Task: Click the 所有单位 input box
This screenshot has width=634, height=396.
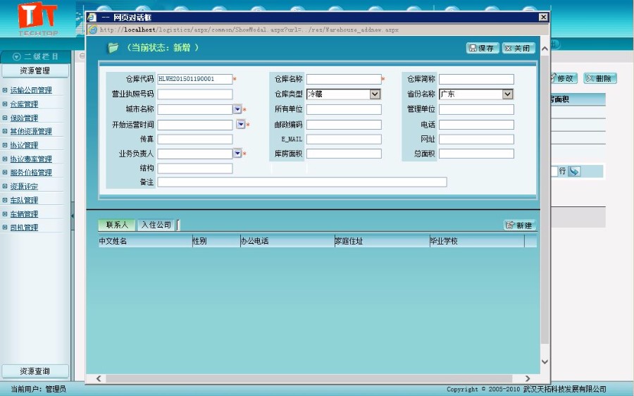Action: point(344,109)
